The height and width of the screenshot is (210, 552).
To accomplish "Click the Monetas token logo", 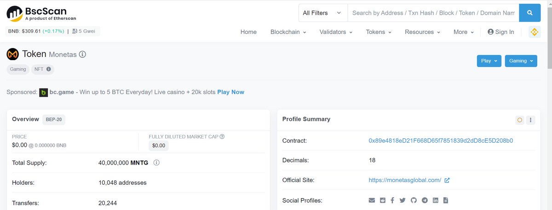I will click(12, 54).
